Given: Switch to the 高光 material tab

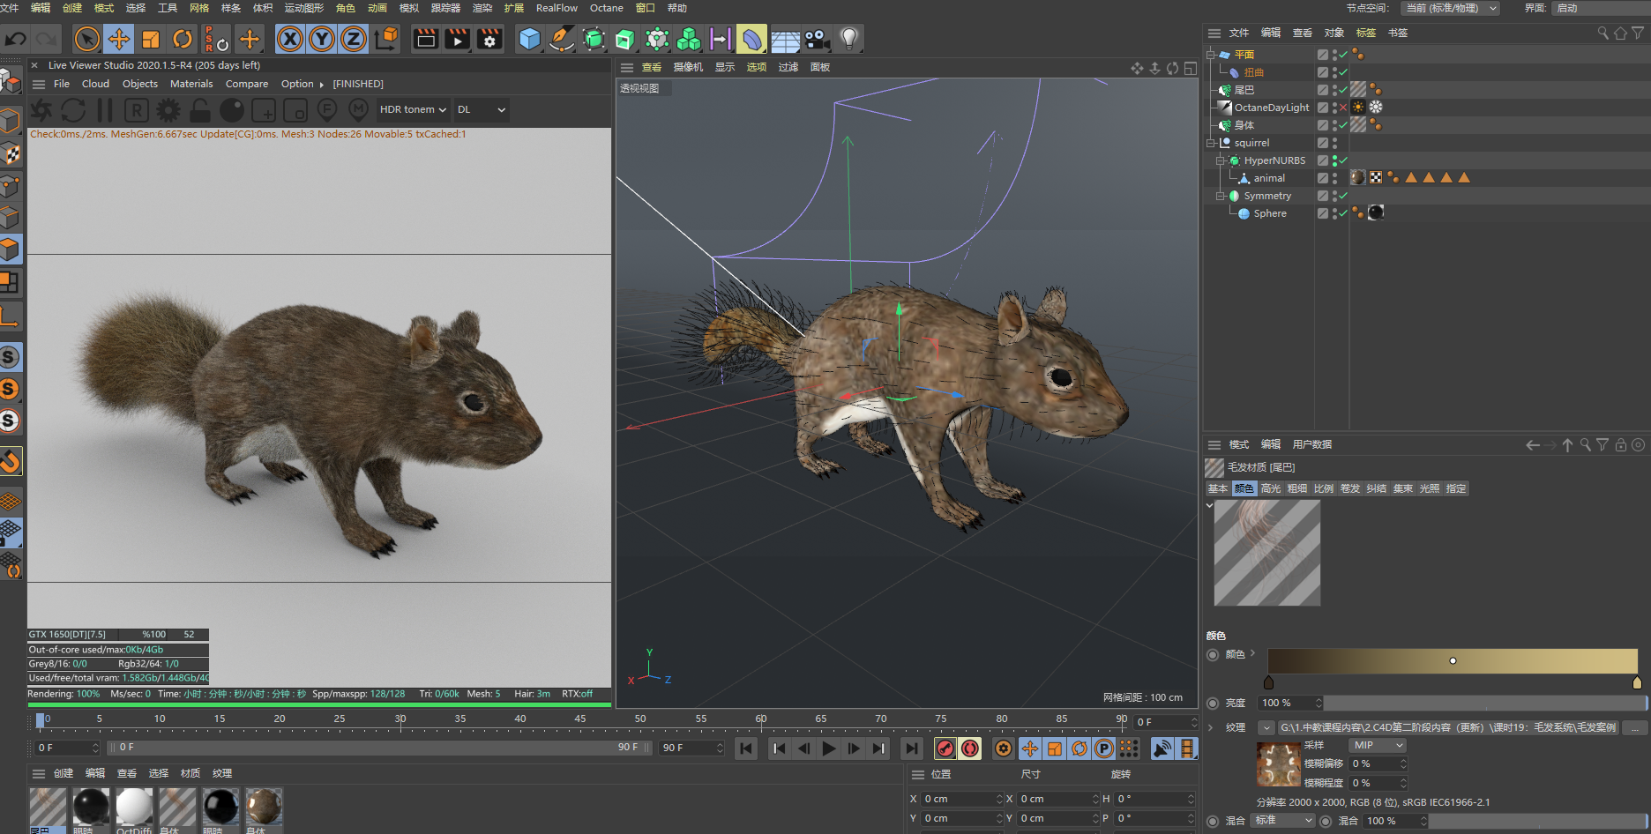Looking at the screenshot, I should click(1271, 488).
